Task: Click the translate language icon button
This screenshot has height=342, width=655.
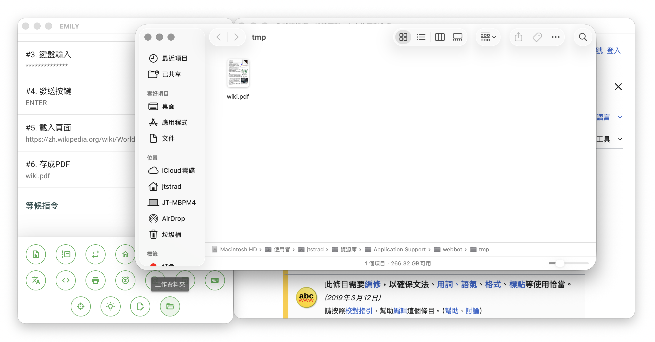Action: click(x=36, y=280)
